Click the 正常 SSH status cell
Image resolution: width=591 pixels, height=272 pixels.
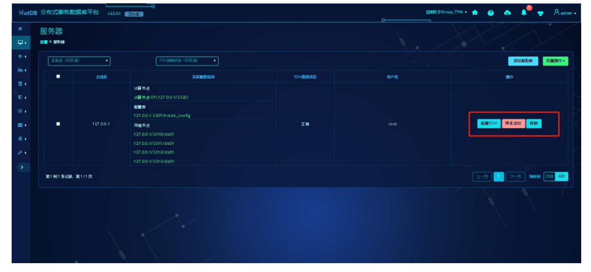click(x=305, y=124)
